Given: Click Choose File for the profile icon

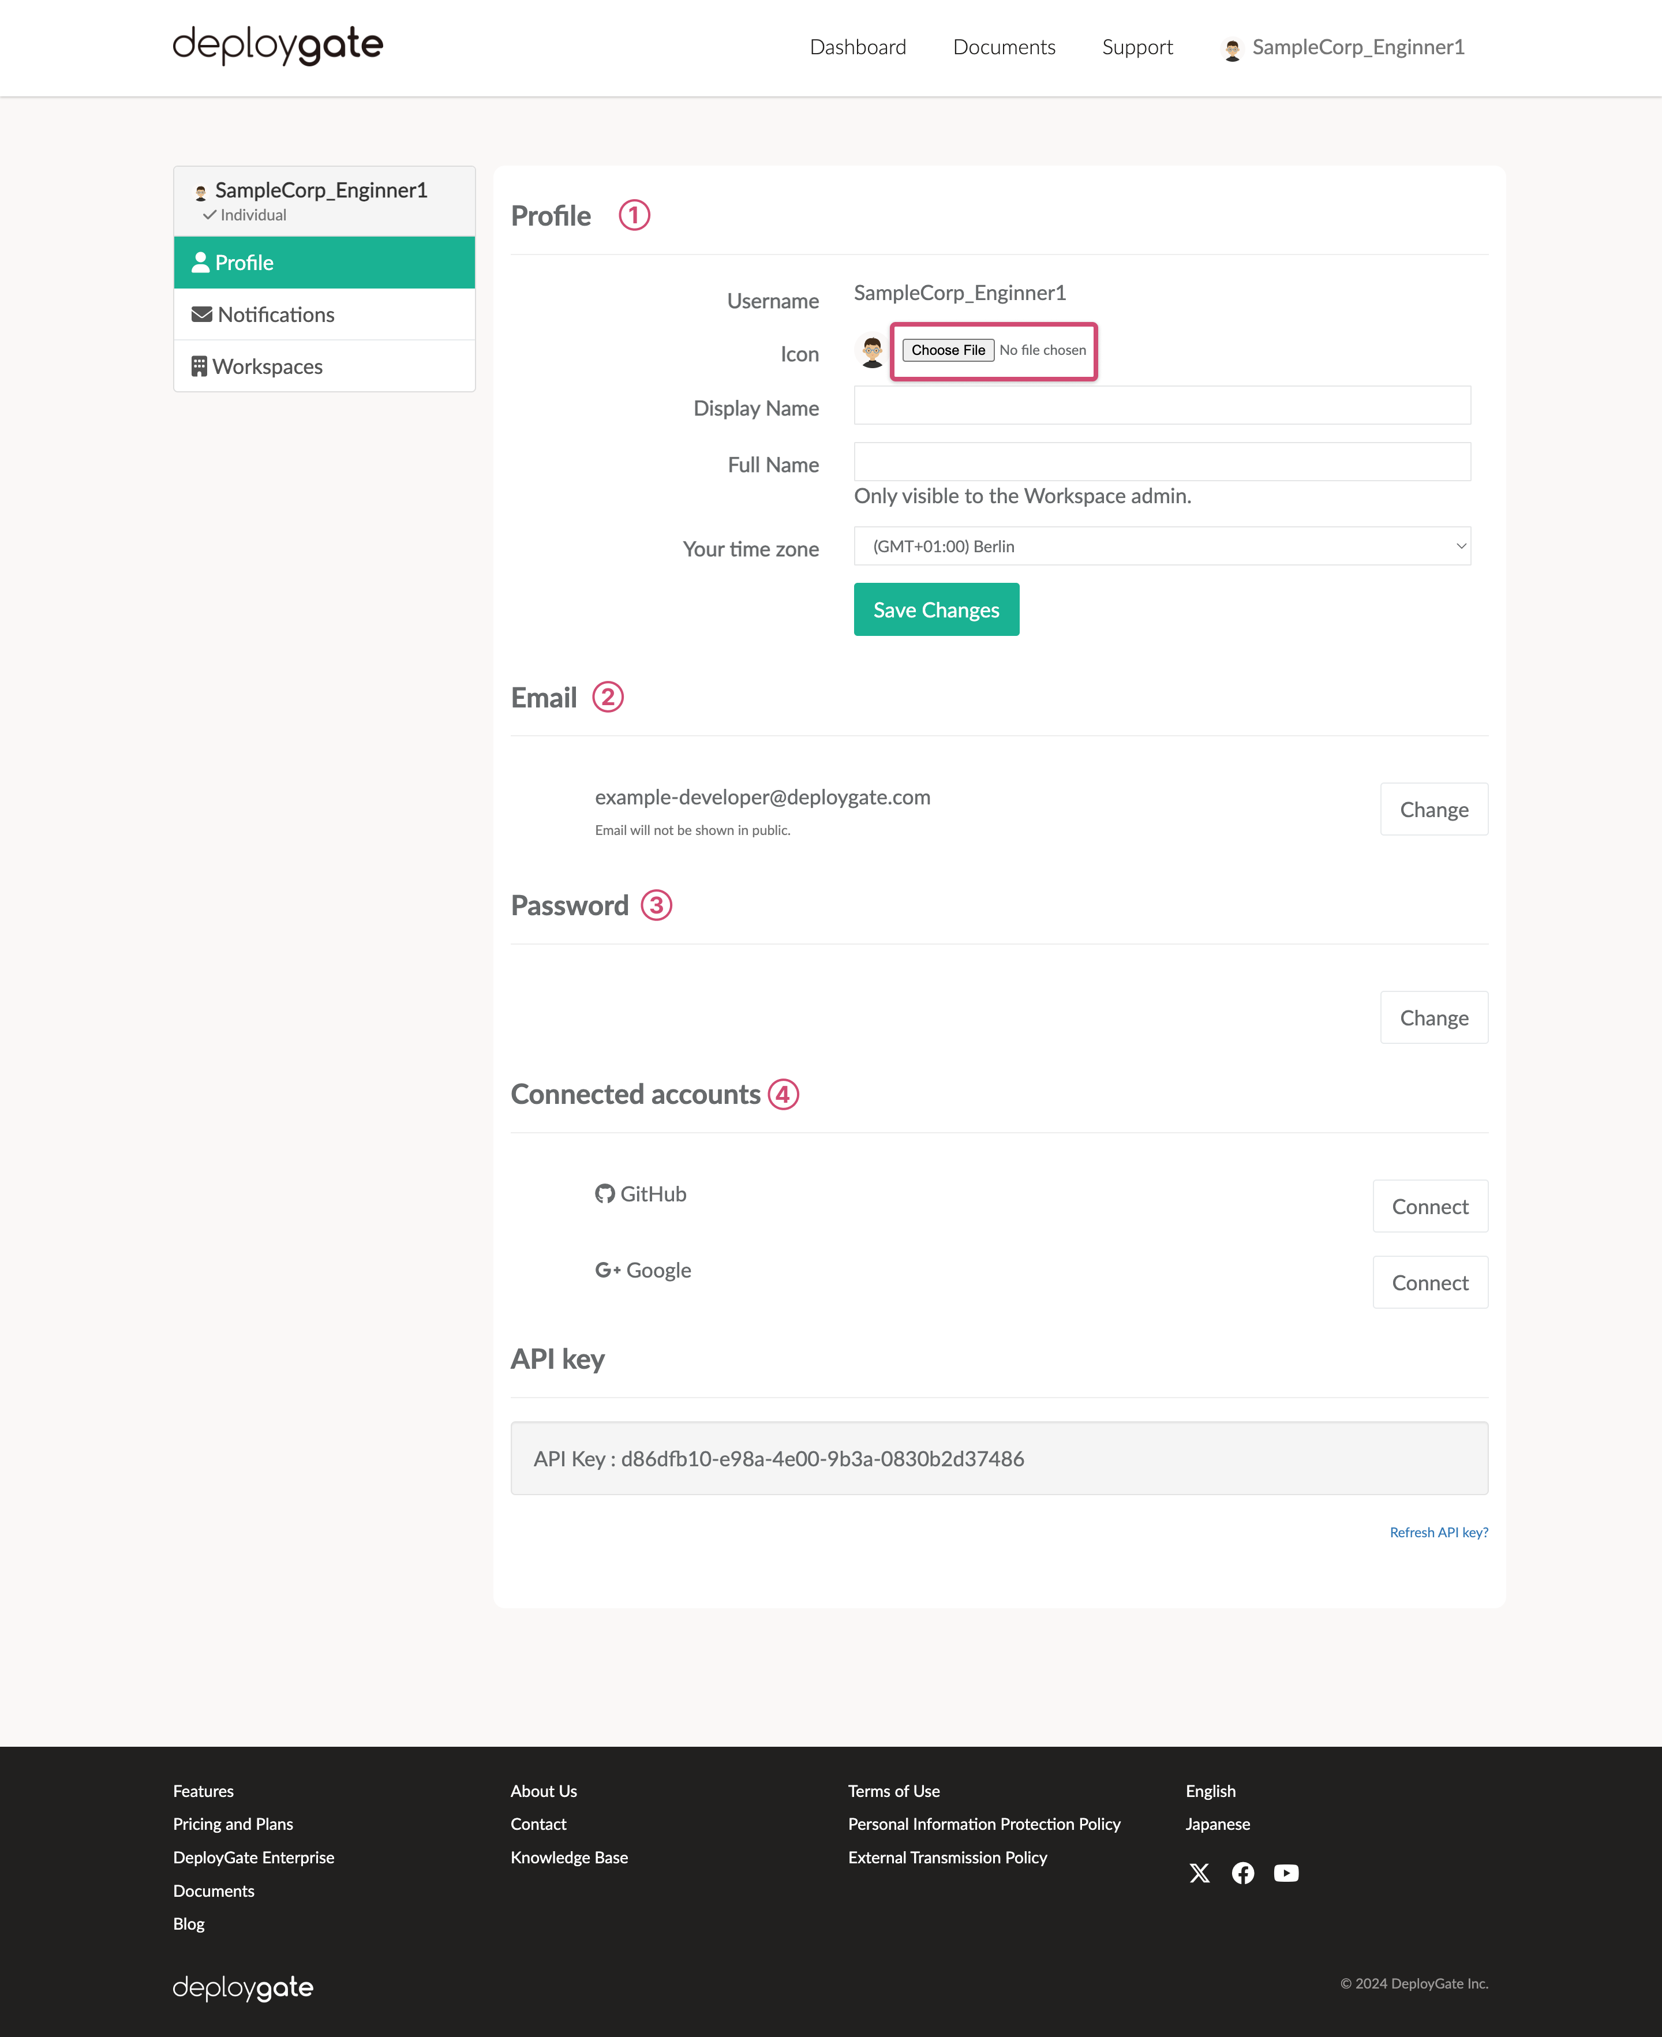Looking at the screenshot, I should [x=948, y=350].
